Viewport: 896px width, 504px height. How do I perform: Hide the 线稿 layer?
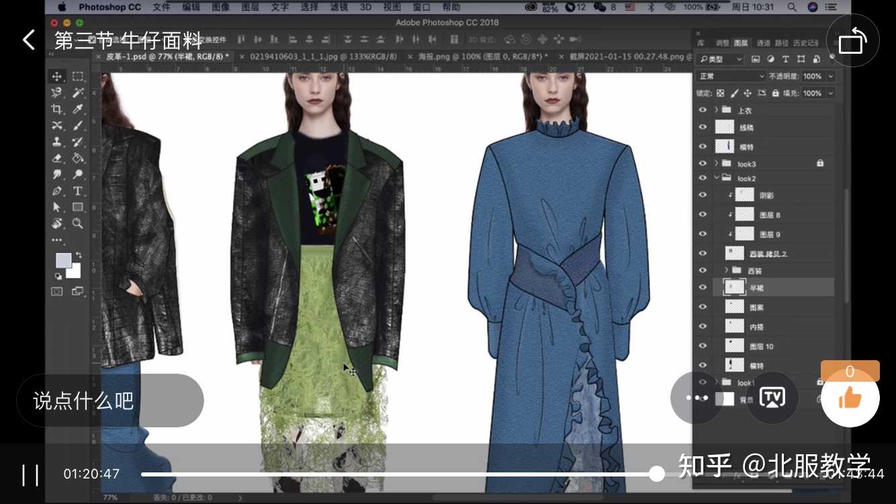(x=703, y=126)
